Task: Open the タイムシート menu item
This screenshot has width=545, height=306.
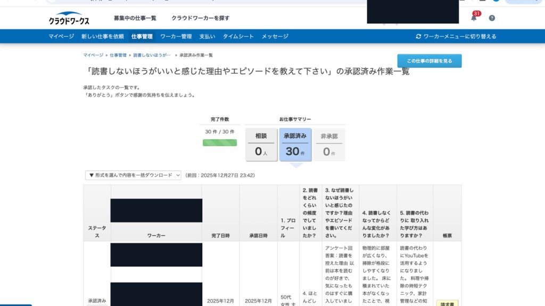Action: click(x=238, y=37)
